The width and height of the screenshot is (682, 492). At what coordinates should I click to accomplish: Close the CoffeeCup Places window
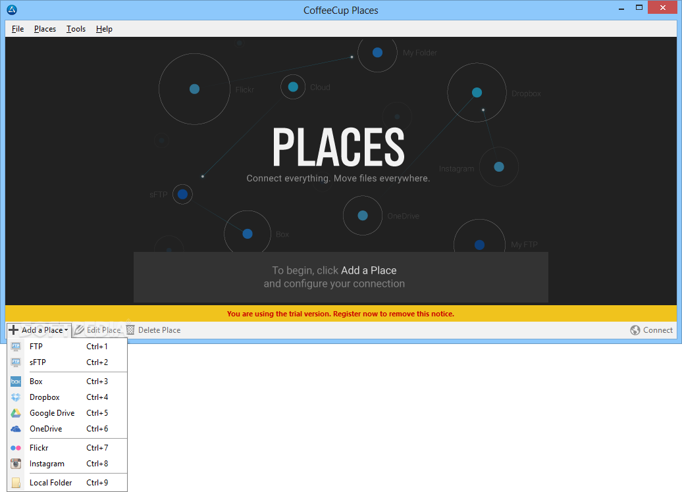[x=662, y=8]
